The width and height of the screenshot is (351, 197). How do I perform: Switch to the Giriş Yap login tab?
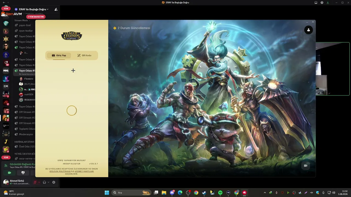pyautogui.click(x=59, y=56)
